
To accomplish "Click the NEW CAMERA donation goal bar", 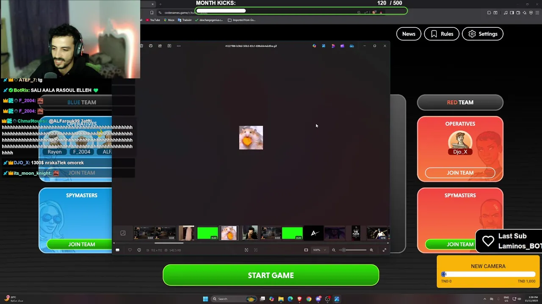I will (x=488, y=274).
